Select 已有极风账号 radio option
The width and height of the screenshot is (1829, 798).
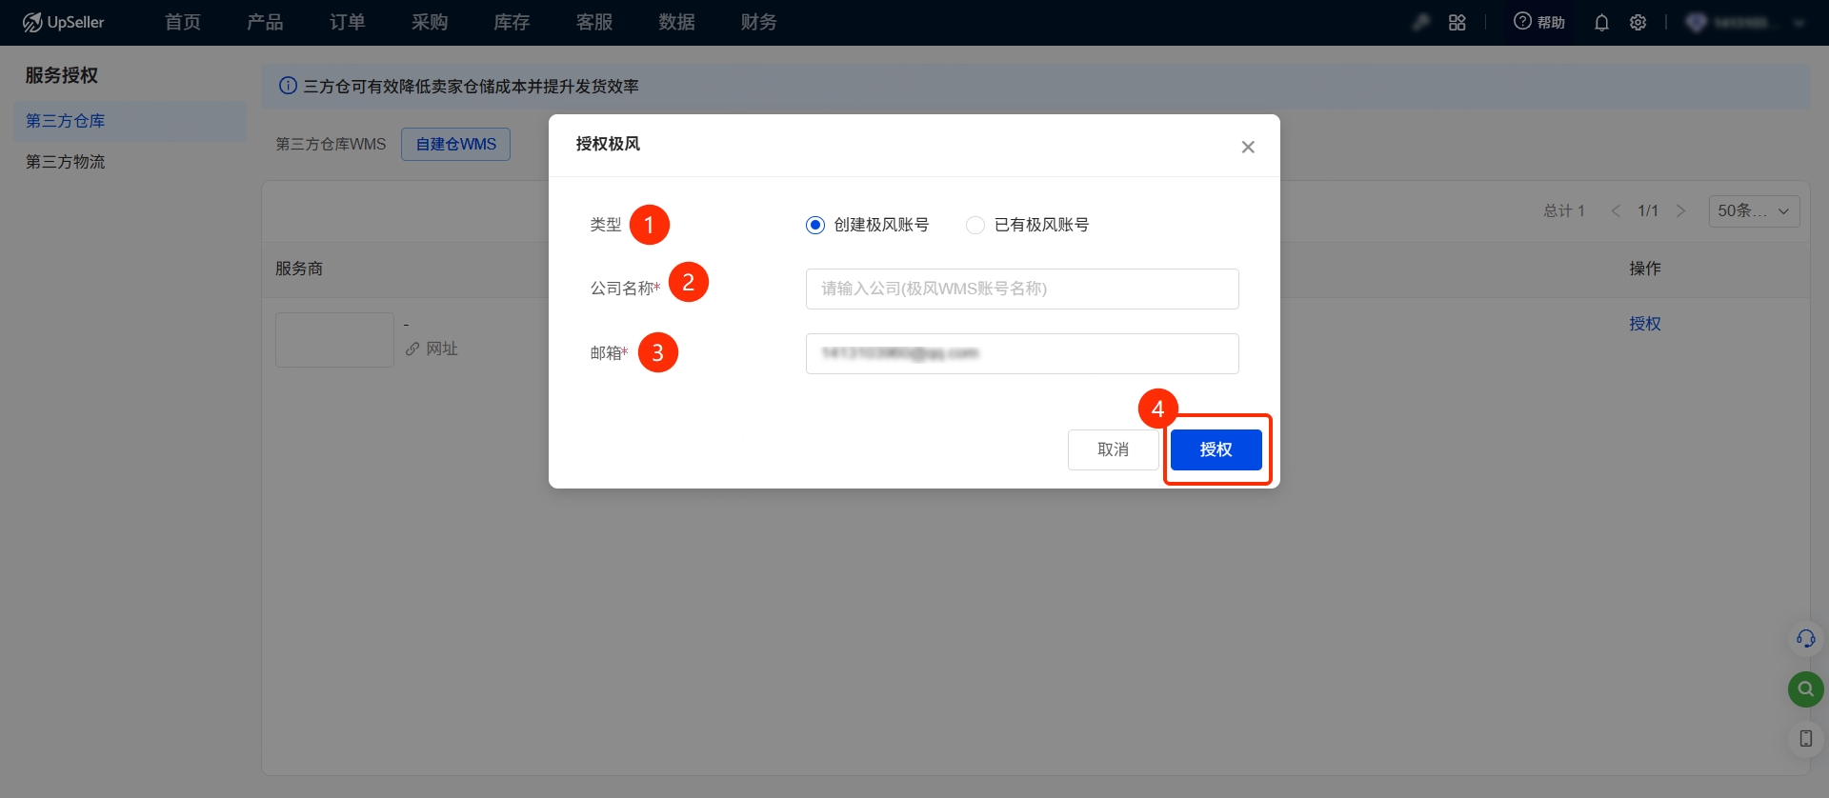1027,225
